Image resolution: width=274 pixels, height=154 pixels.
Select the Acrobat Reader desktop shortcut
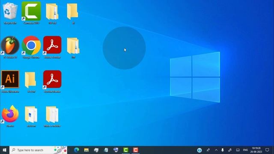point(52,81)
